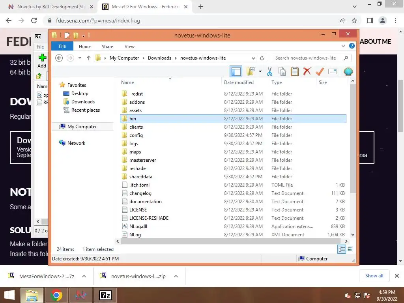The height and width of the screenshot is (303, 404).
Task: Click the red X Delete icon
Action: click(x=307, y=71)
